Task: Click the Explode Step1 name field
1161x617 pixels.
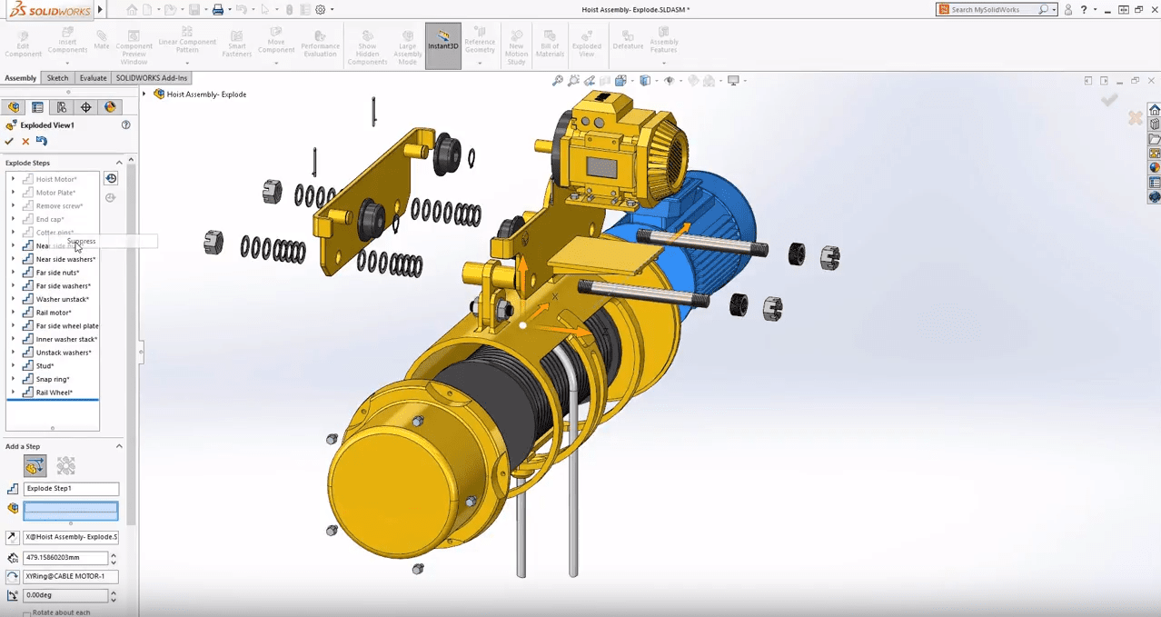Action: [71, 489]
